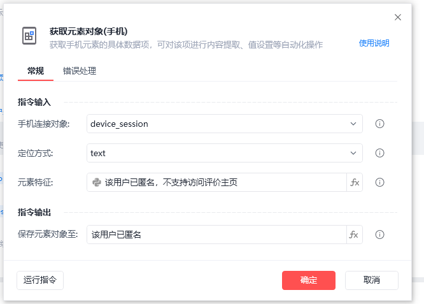Expand the 定位方式 dropdown chevron

(353, 153)
